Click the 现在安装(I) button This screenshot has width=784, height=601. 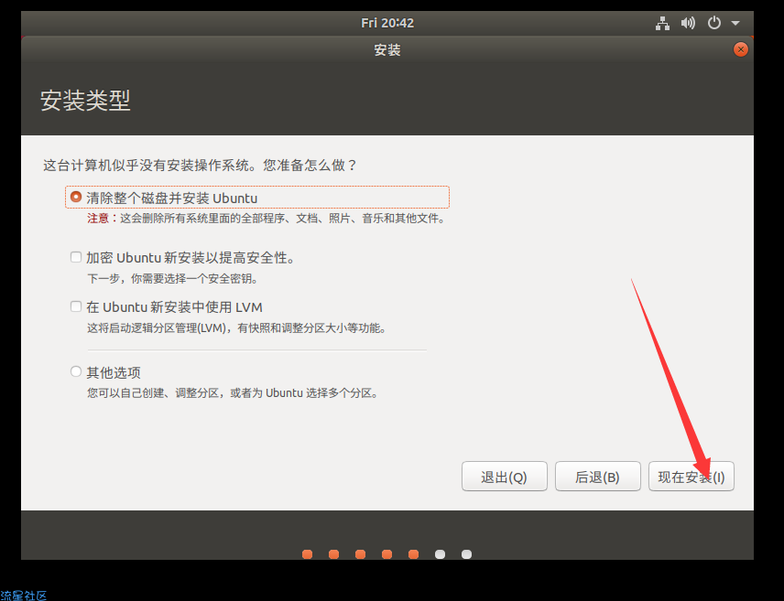click(691, 477)
